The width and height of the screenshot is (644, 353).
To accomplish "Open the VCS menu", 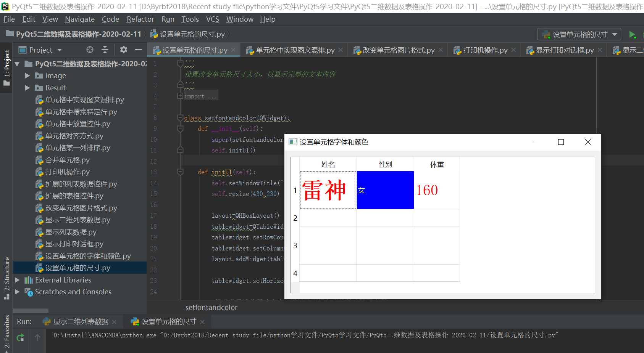I will coord(213,19).
